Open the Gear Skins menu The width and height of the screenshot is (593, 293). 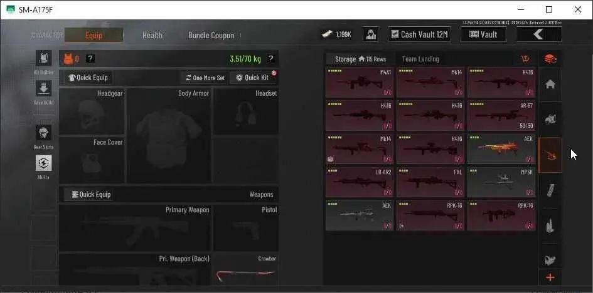point(43,133)
